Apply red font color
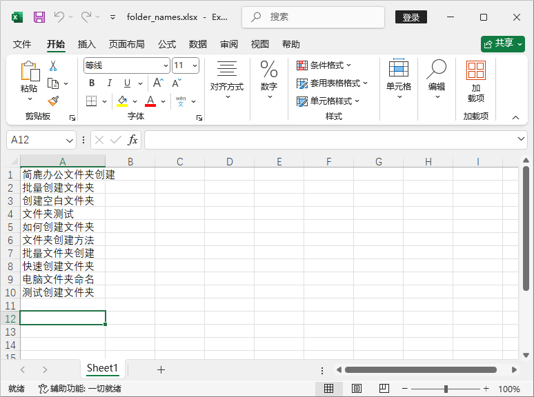This screenshot has height=397, width=534. coord(150,101)
